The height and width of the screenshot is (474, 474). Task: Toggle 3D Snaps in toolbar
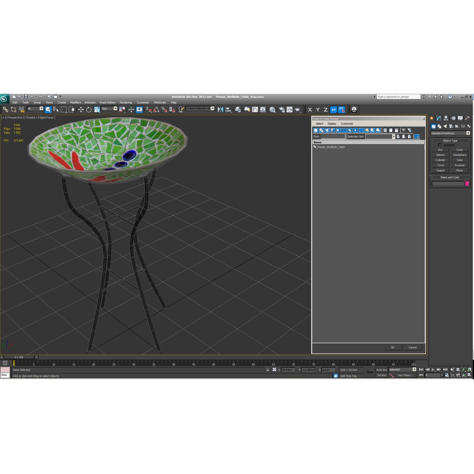(x=148, y=110)
